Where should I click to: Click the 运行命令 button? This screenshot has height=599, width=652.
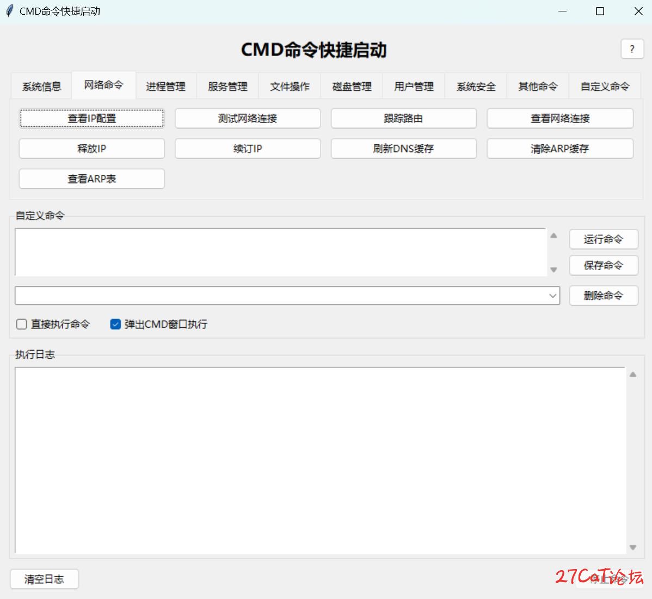[603, 239]
